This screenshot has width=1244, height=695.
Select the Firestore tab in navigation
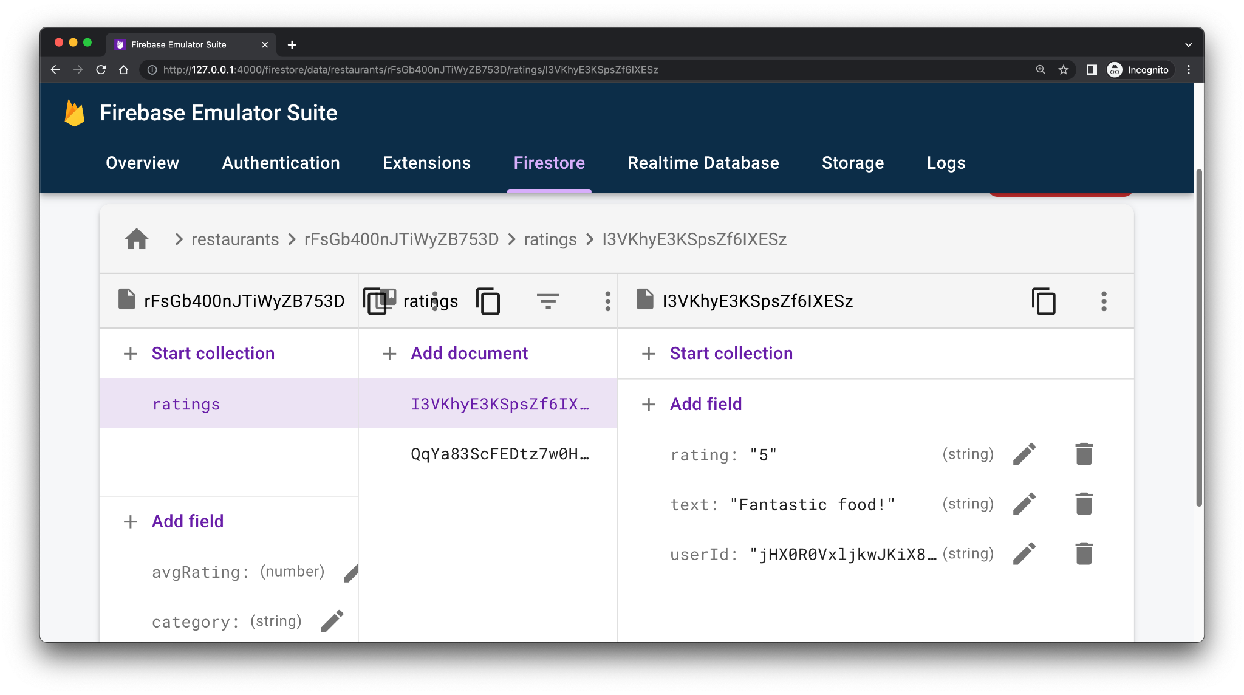pos(549,162)
